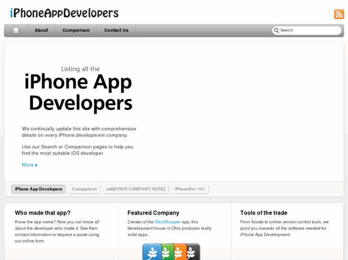Click the search magnifier icon

pyautogui.click(x=276, y=31)
